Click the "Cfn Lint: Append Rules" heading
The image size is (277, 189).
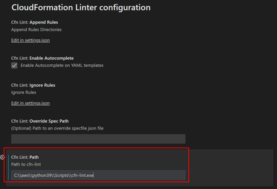[x=34, y=22]
